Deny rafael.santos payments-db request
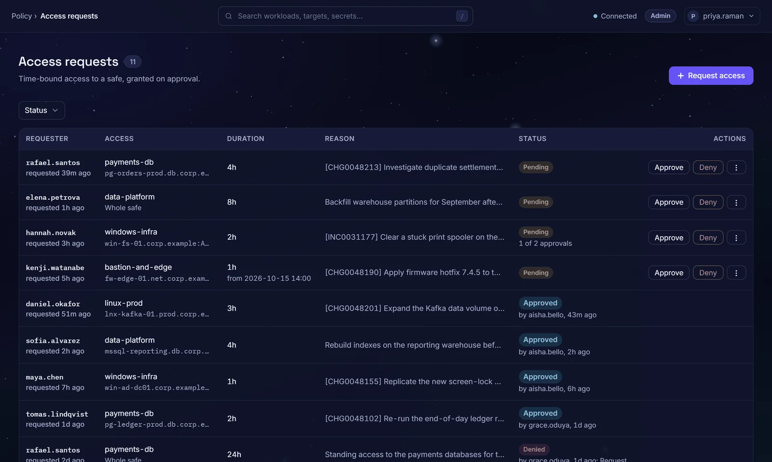Screen dimensions: 772x462 click(708, 167)
